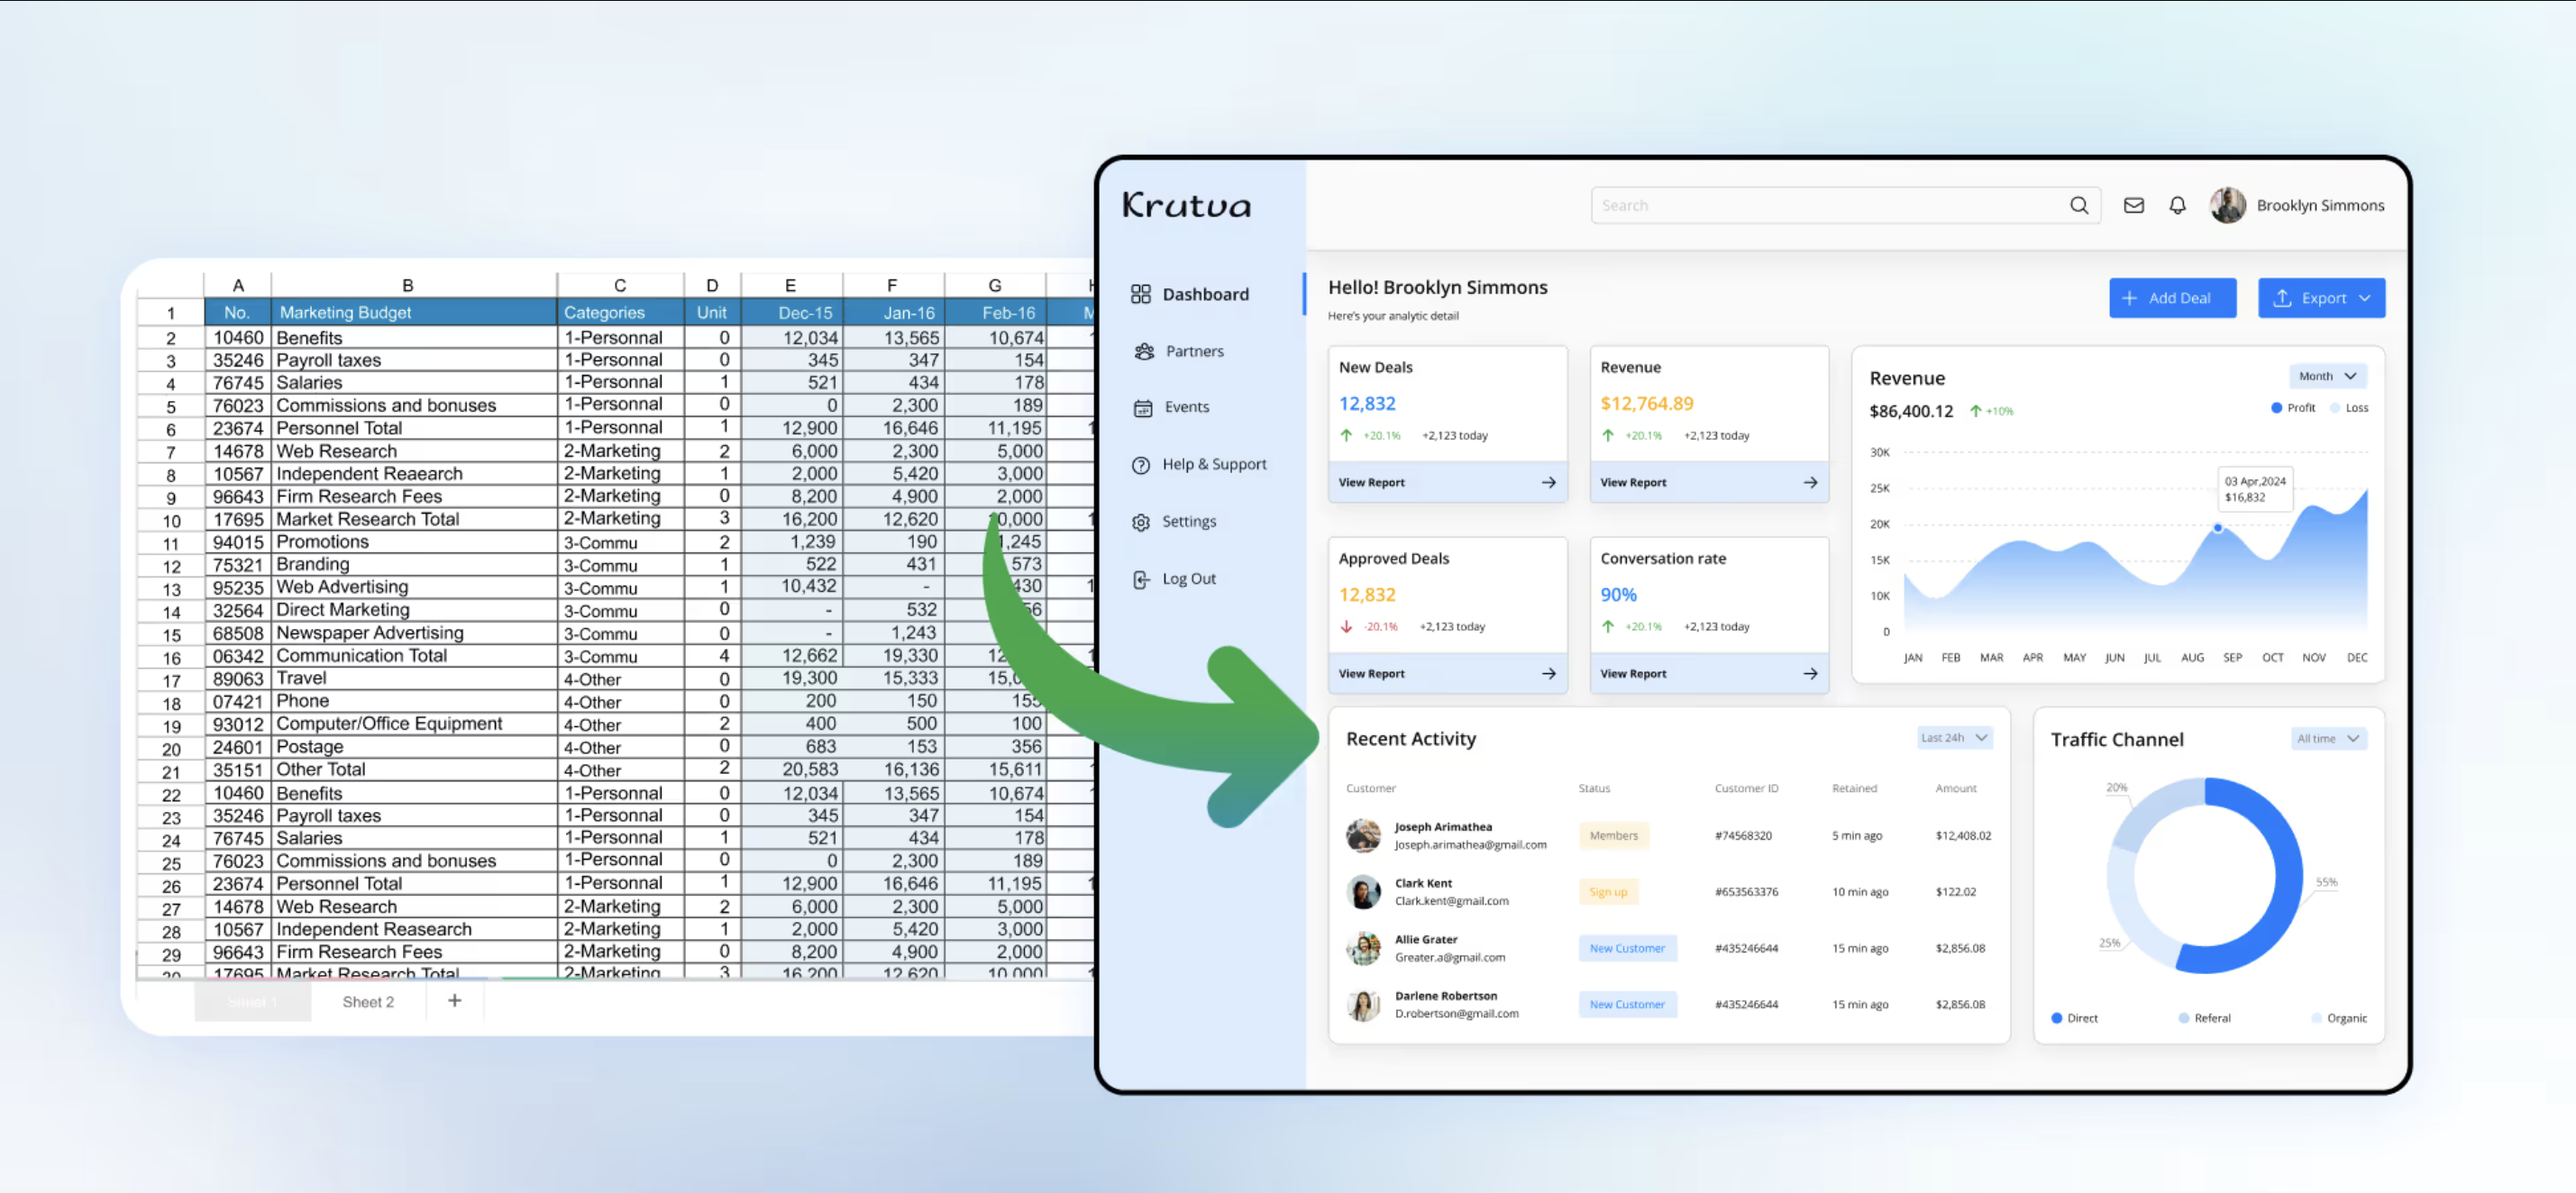Click the Add Deal button
The height and width of the screenshot is (1193, 2576).
click(2172, 298)
